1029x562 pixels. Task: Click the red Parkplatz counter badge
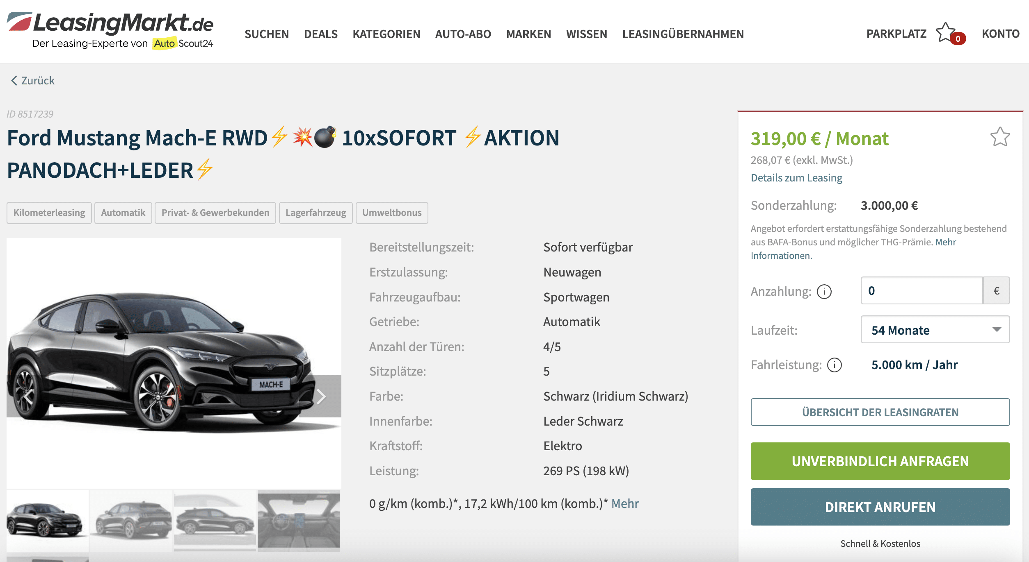(958, 39)
